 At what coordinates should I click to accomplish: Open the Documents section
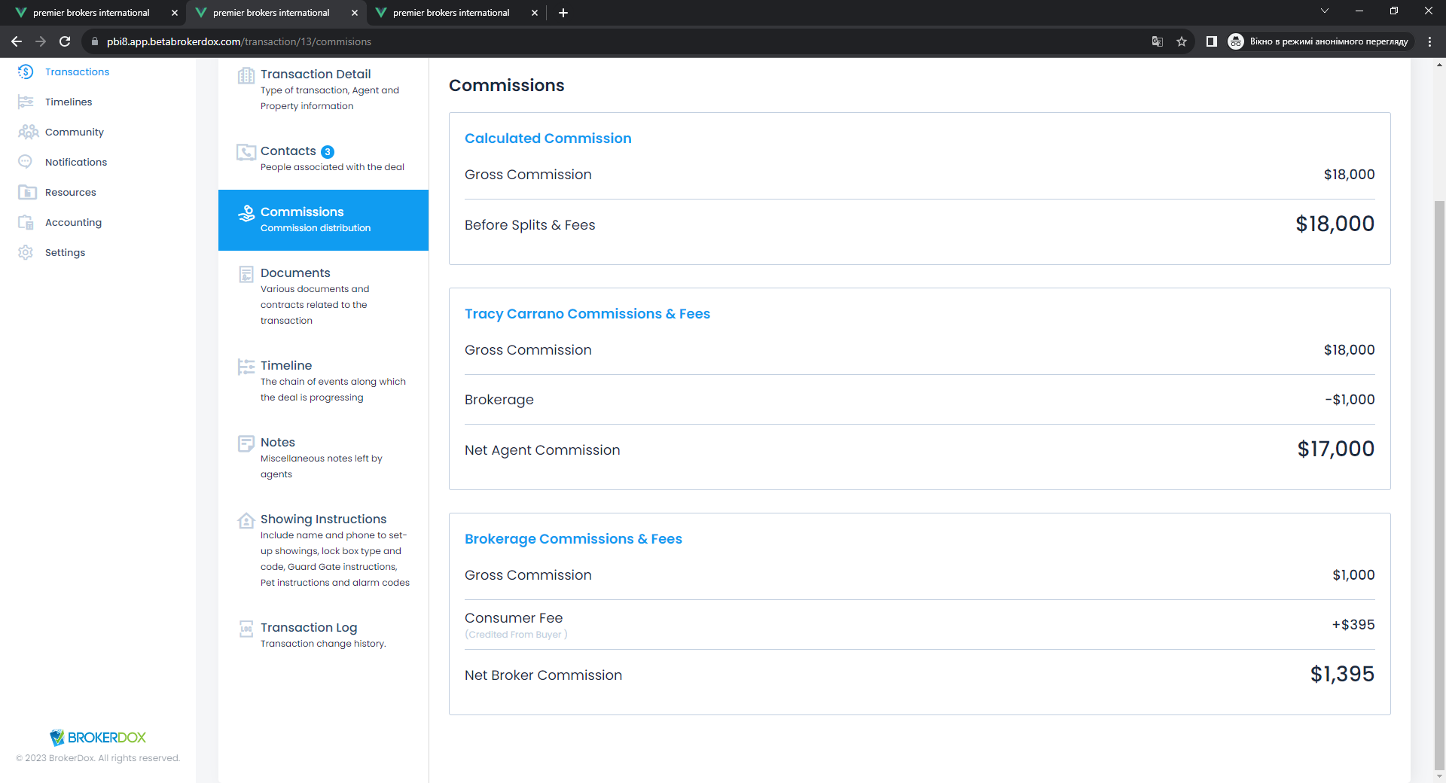click(323, 296)
